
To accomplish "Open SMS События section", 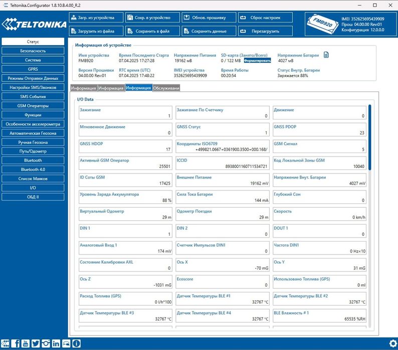I will pyautogui.click(x=33, y=96).
